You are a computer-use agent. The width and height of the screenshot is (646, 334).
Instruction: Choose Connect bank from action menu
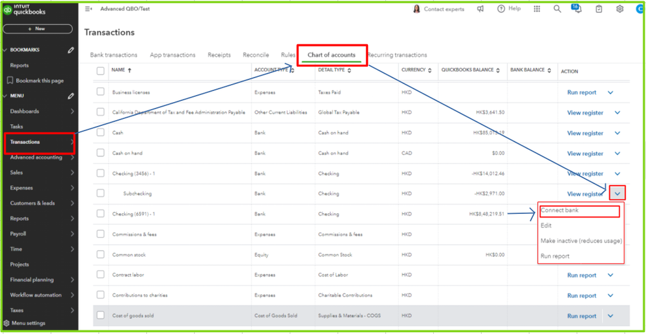[559, 211]
